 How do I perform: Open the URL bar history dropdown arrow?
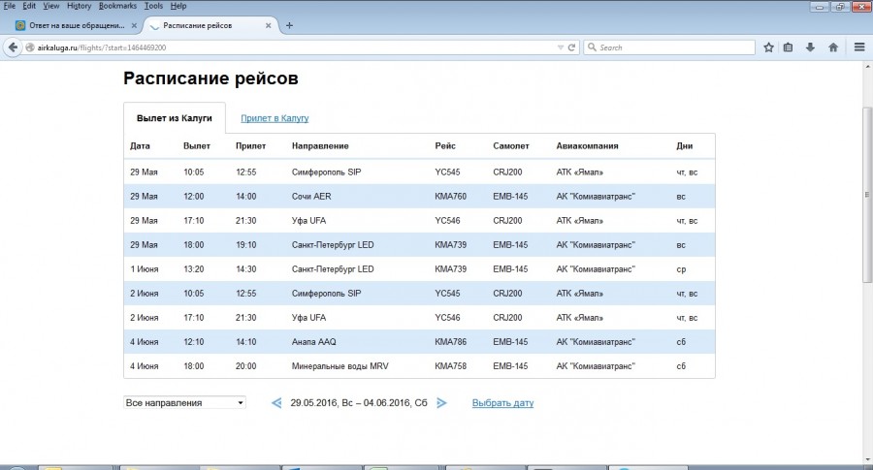560,47
